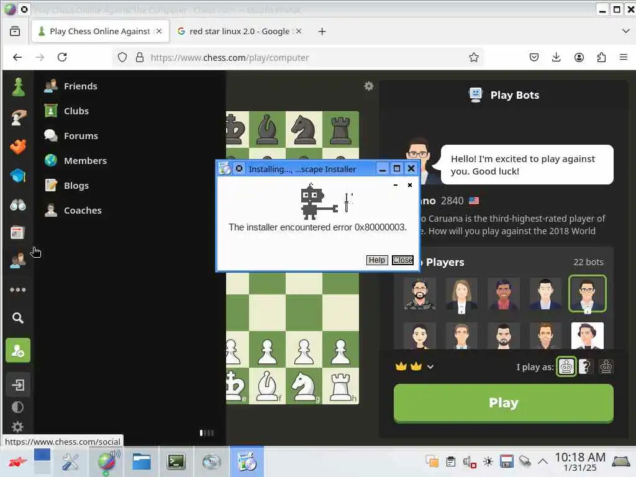This screenshot has width=636, height=477.
Task: Close the red star linux tab
Action: 299,31
